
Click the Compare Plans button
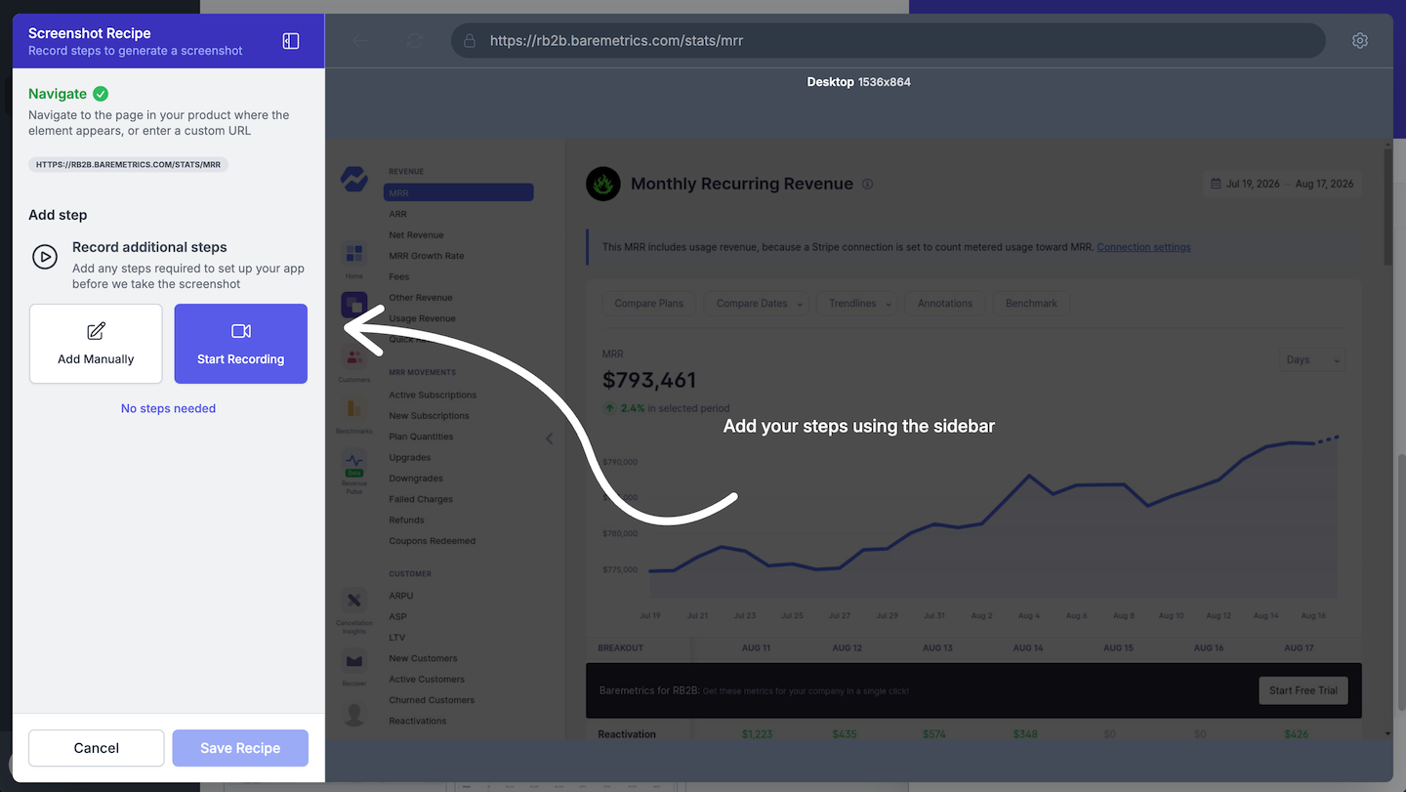[649, 304]
